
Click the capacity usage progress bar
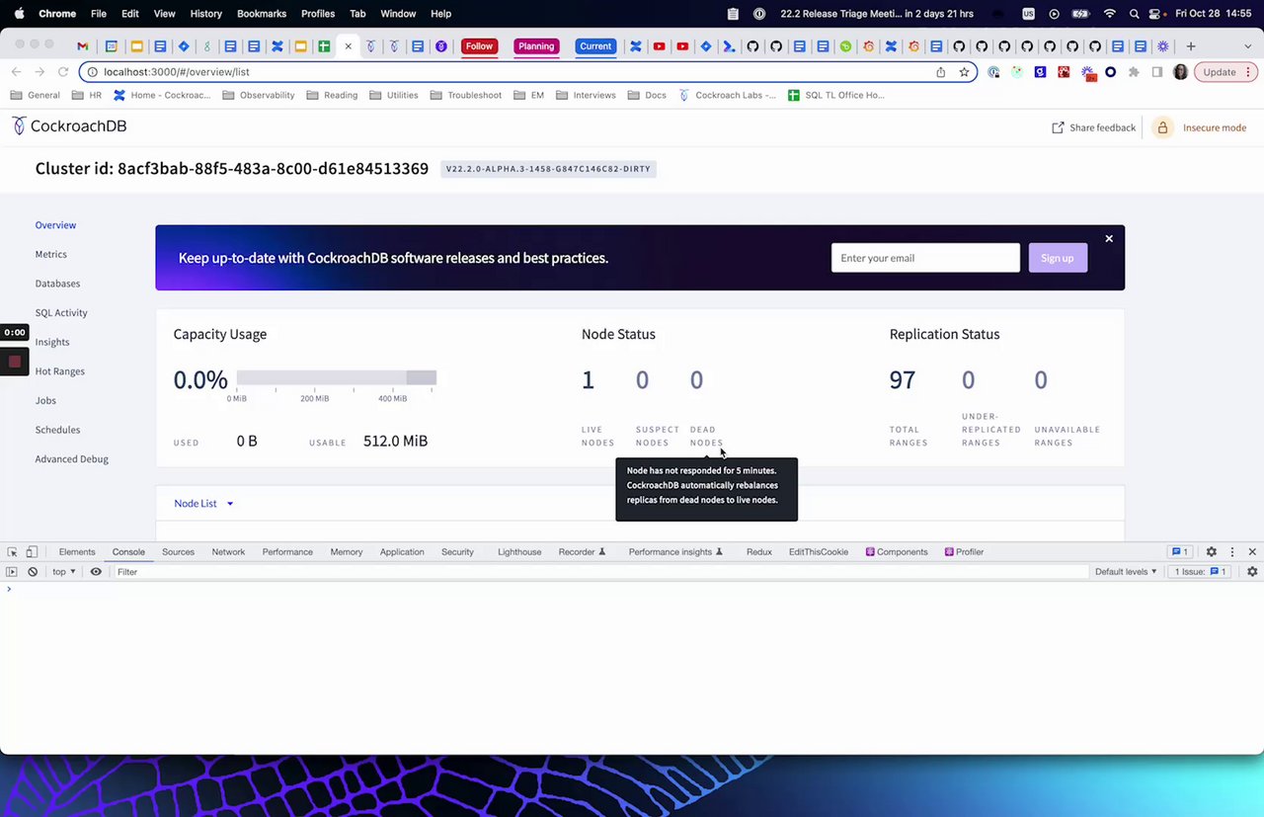tap(336, 378)
